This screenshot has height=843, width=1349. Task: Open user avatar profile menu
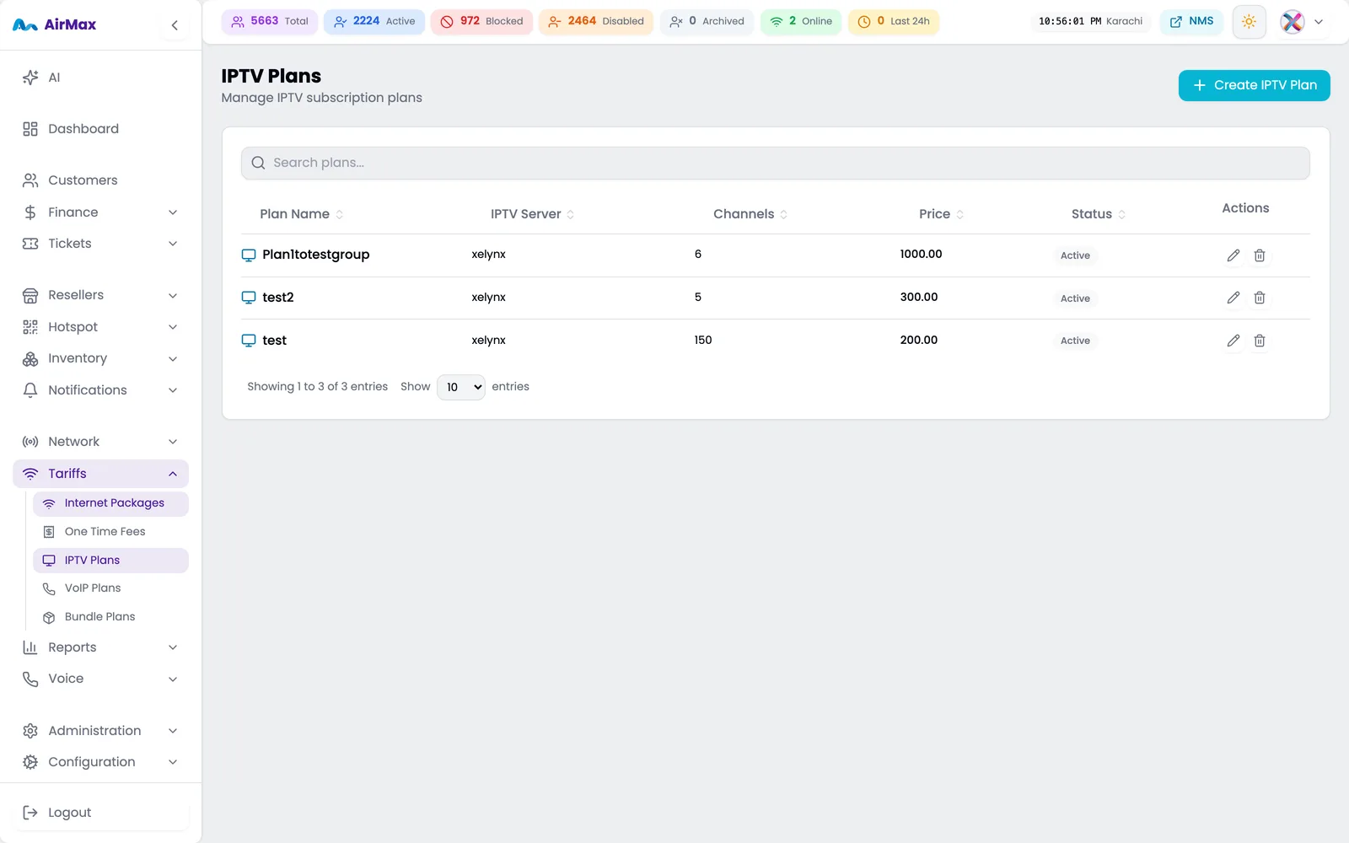pyautogui.click(x=1303, y=22)
